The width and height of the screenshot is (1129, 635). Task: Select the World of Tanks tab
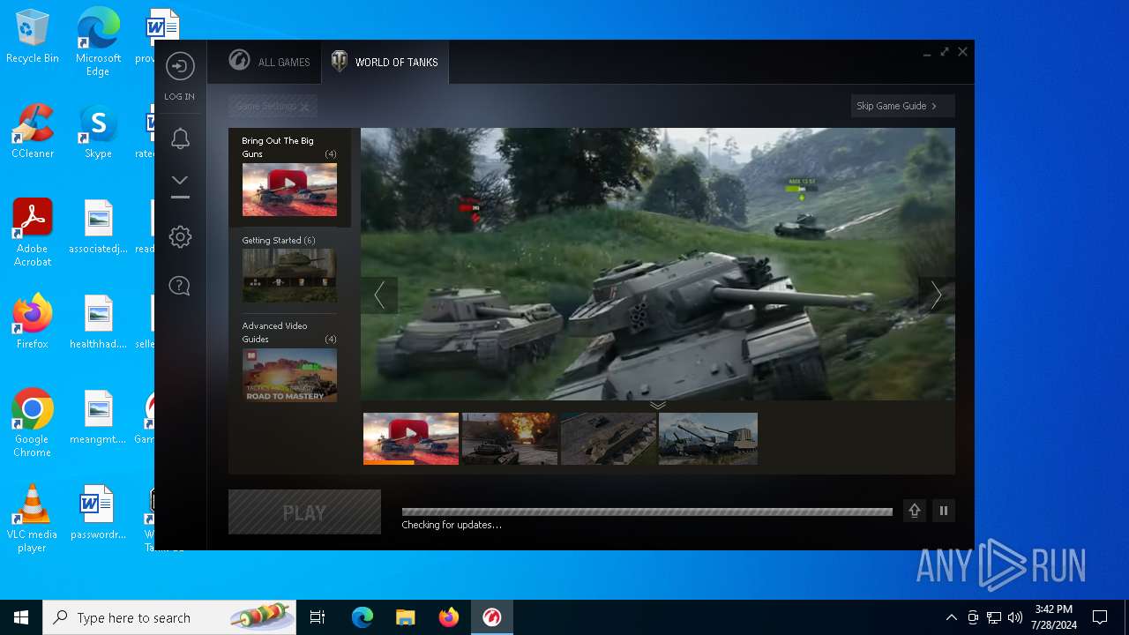pyautogui.click(x=385, y=62)
